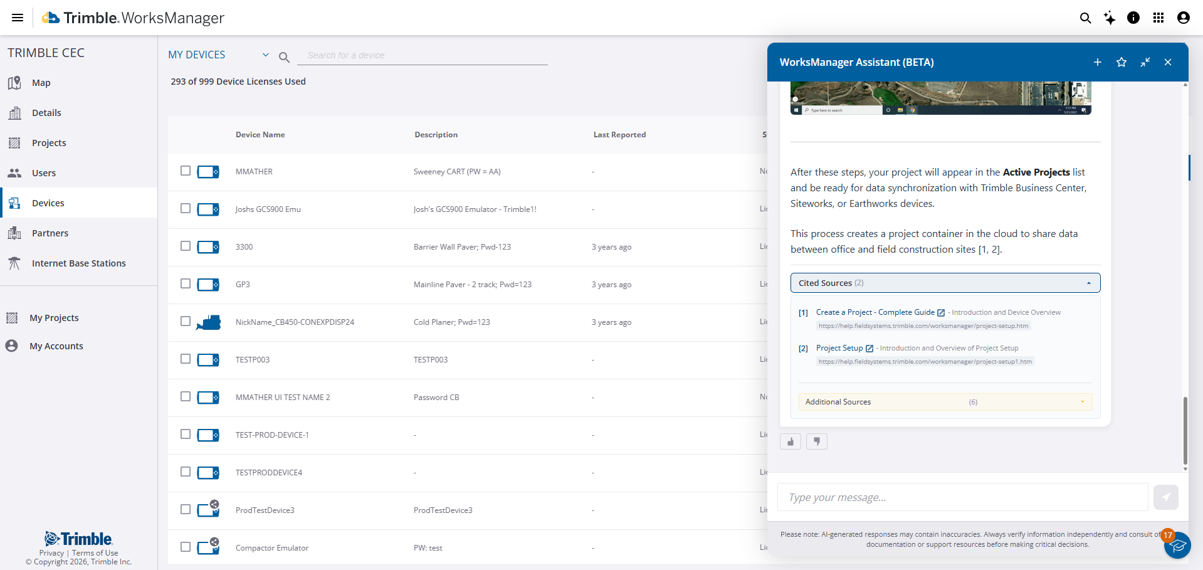Open the MY DEVICES dropdown
This screenshot has height=570, width=1203.
pyautogui.click(x=219, y=55)
